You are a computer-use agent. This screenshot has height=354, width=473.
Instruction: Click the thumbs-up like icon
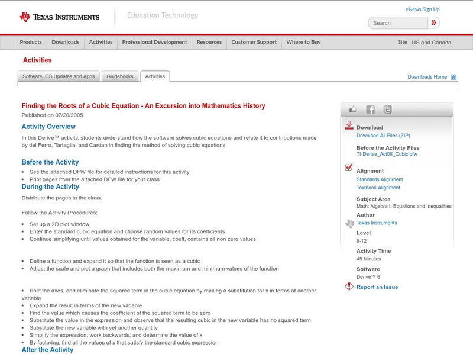pyautogui.click(x=352, y=110)
